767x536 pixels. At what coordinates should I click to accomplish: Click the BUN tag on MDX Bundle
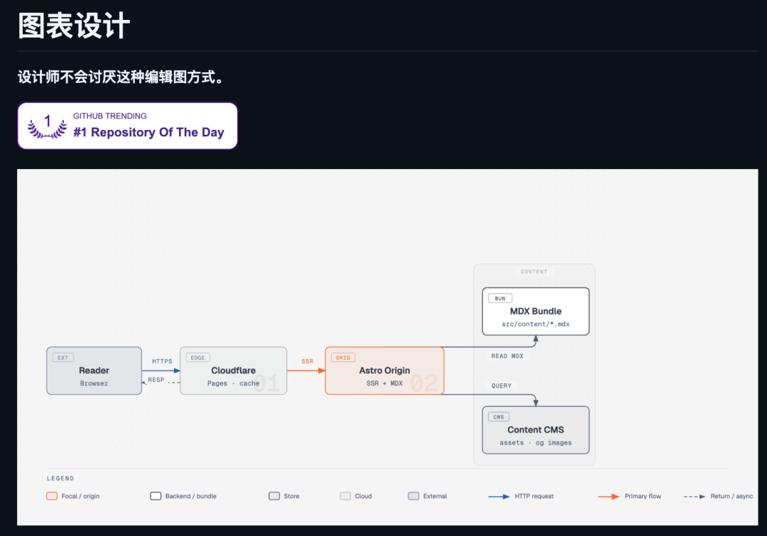coord(500,298)
